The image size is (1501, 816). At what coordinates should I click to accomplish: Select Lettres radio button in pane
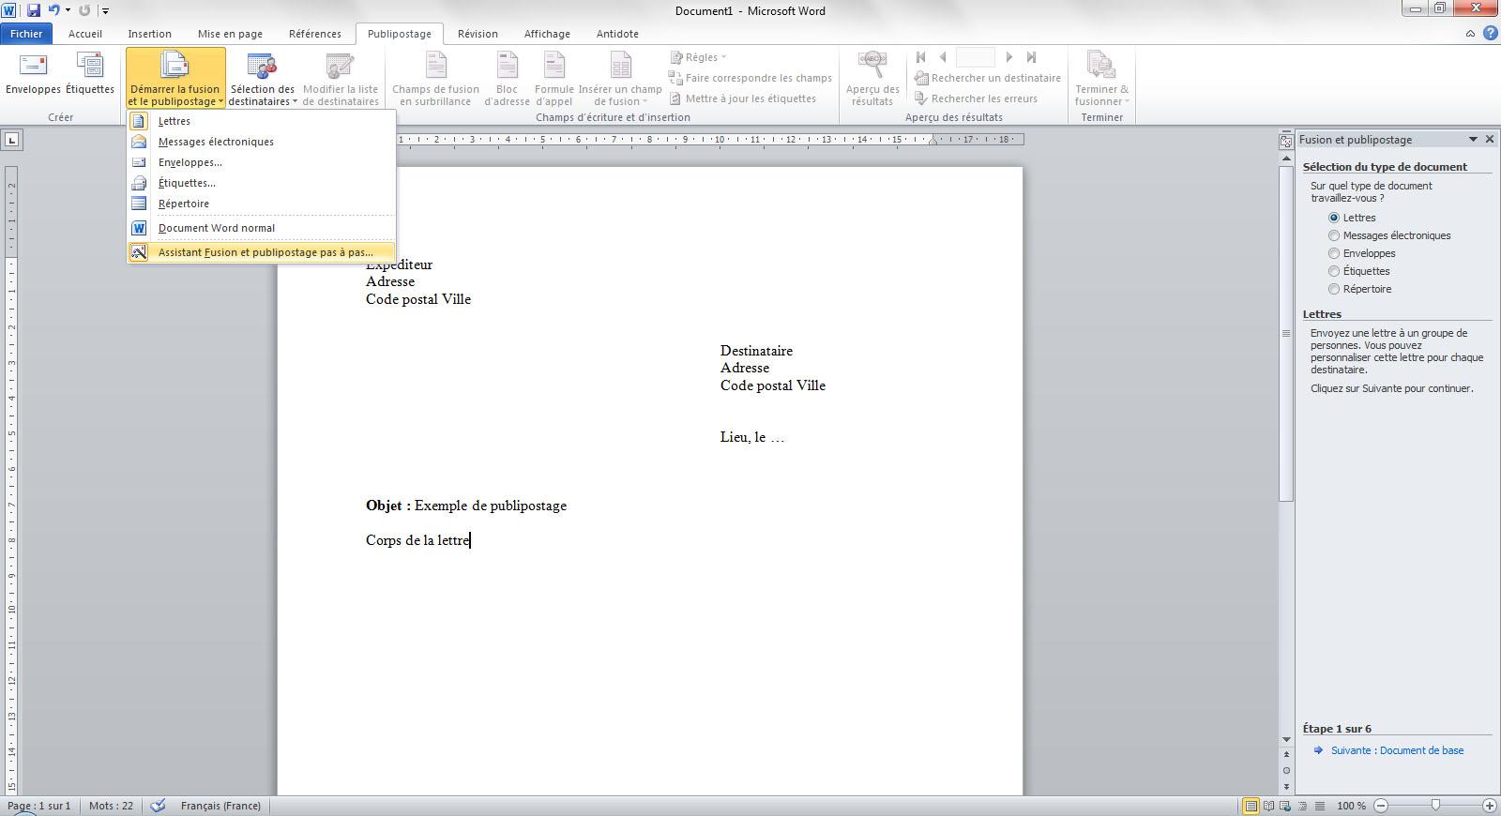(x=1333, y=218)
